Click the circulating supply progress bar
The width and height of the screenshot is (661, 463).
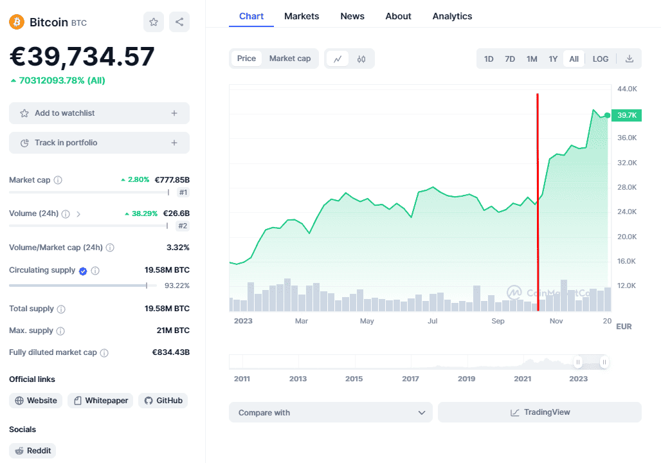(83, 286)
